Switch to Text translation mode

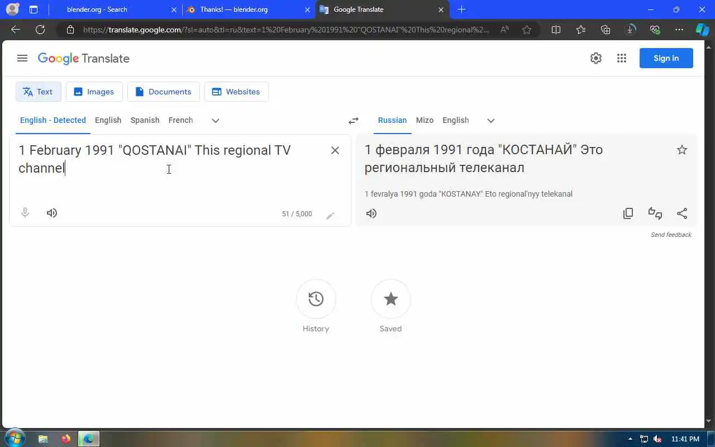(x=38, y=92)
